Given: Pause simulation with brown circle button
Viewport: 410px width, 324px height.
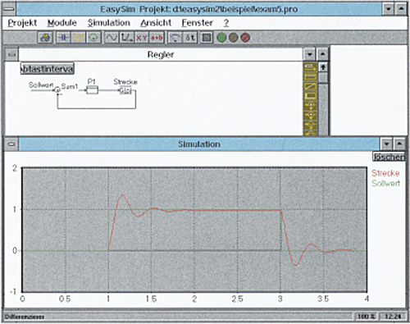Looking at the screenshot, I should click(233, 38).
